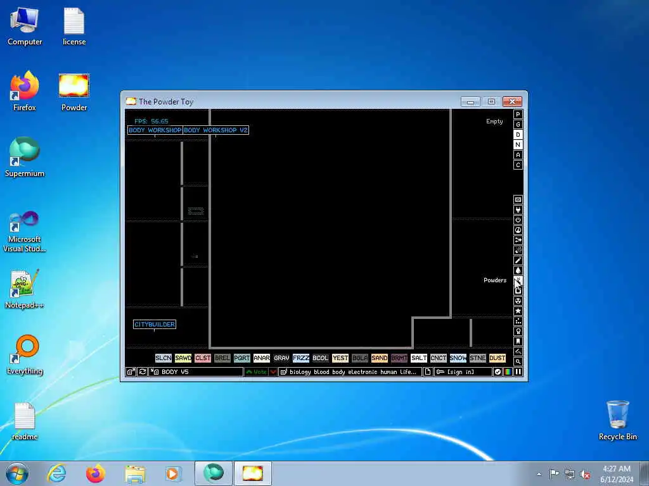Open the tags field showing biology blood body

[x=350, y=372]
